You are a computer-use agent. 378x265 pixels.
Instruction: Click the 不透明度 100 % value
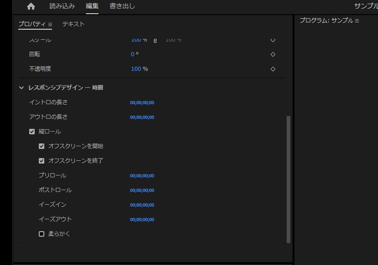point(136,69)
